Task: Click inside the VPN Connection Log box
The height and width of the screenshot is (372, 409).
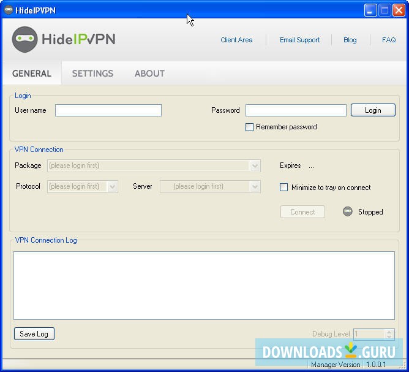Action: click(x=204, y=286)
